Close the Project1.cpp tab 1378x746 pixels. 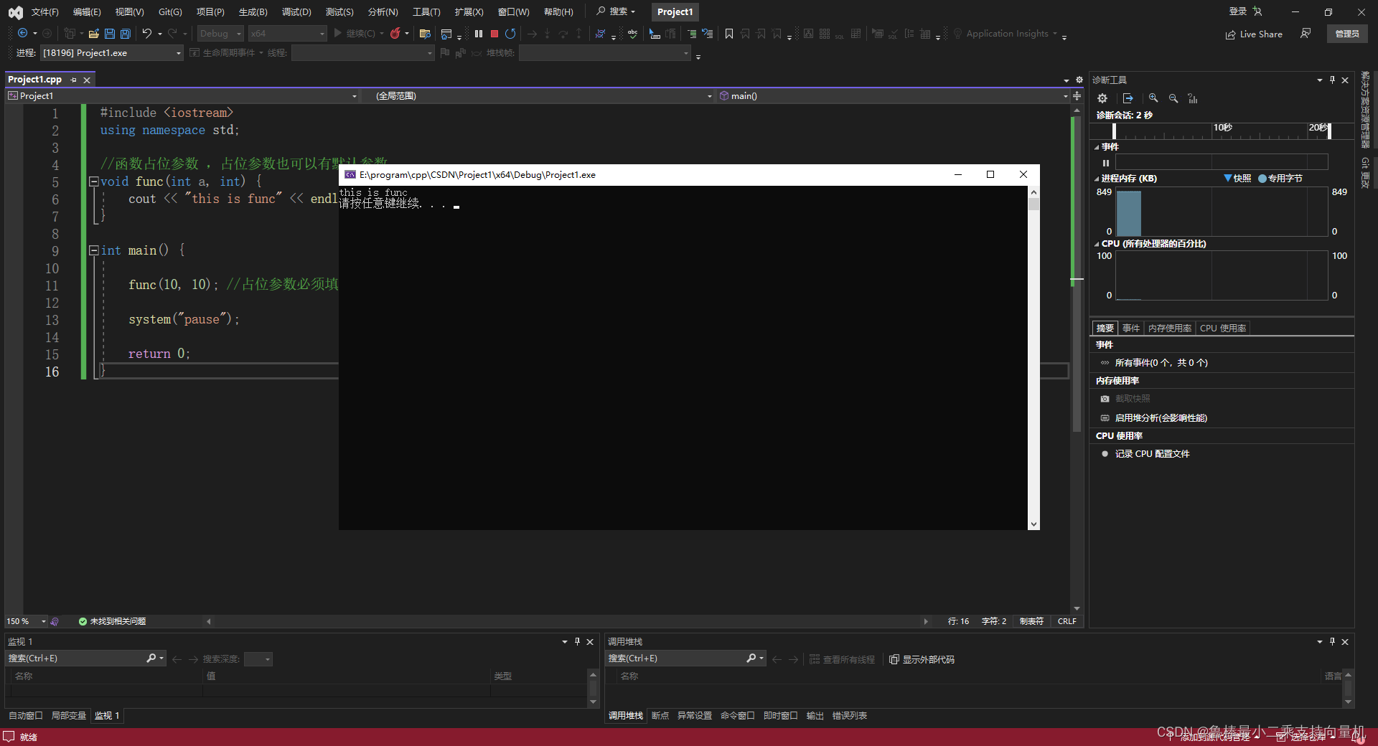(x=87, y=80)
